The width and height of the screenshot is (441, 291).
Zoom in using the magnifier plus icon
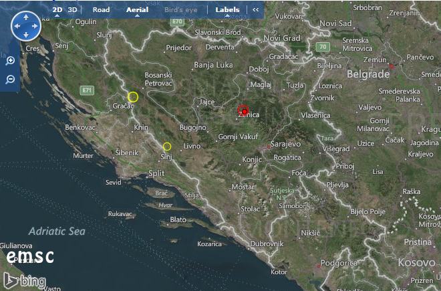pyautogui.click(x=10, y=60)
